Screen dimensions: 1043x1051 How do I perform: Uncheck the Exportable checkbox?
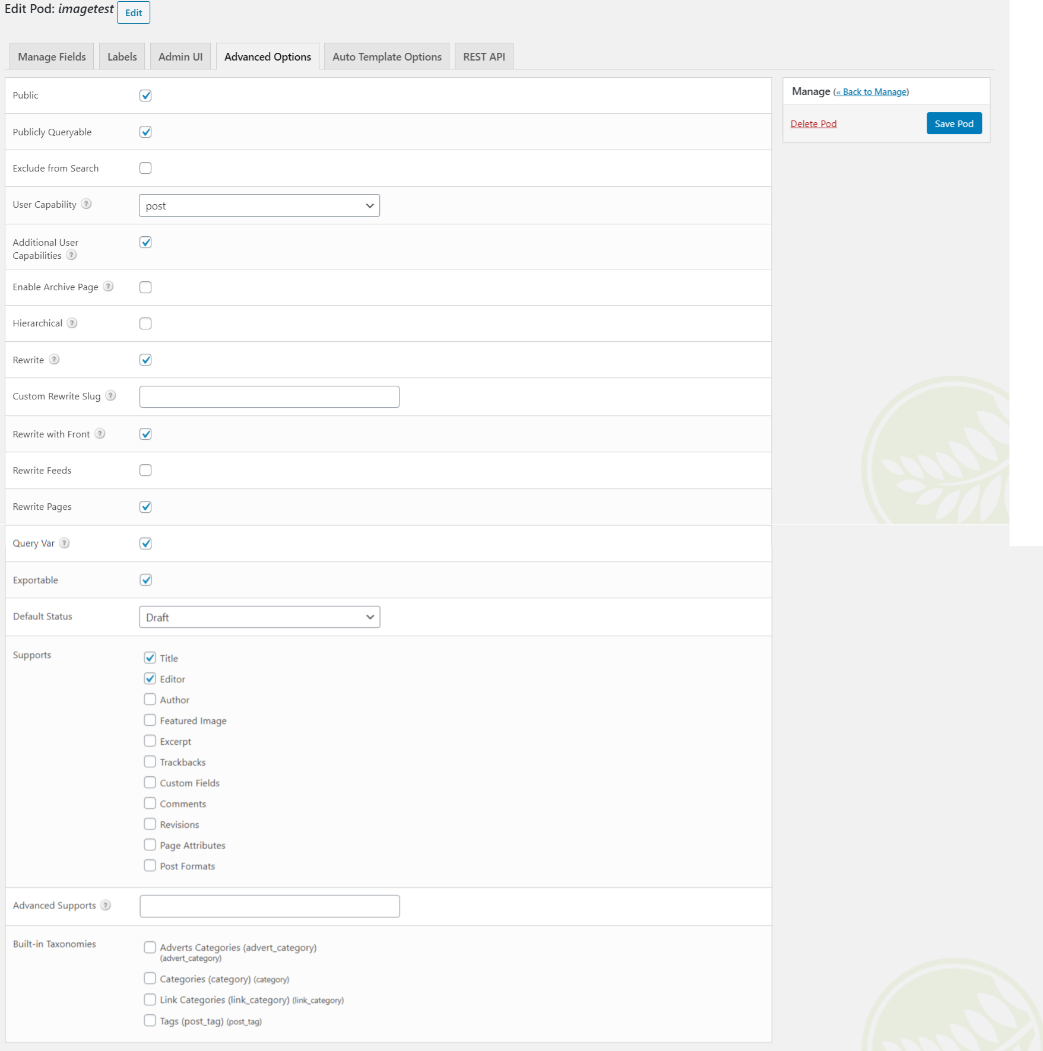[x=145, y=580]
